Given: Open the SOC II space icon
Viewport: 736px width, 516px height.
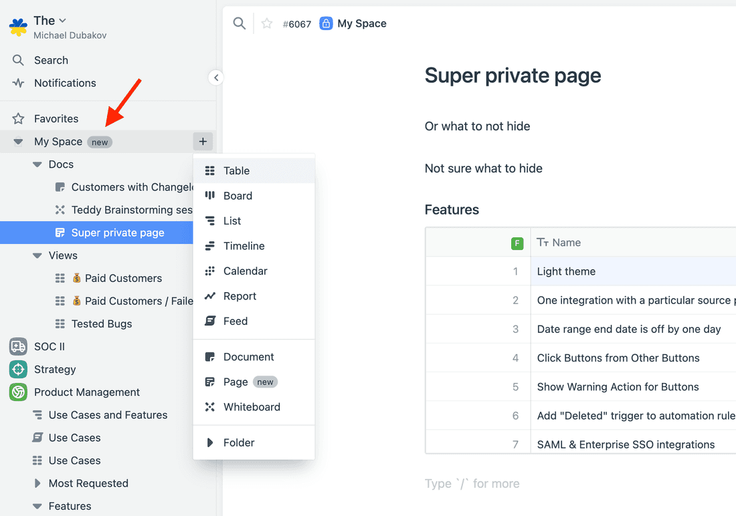Looking at the screenshot, I should tap(18, 346).
